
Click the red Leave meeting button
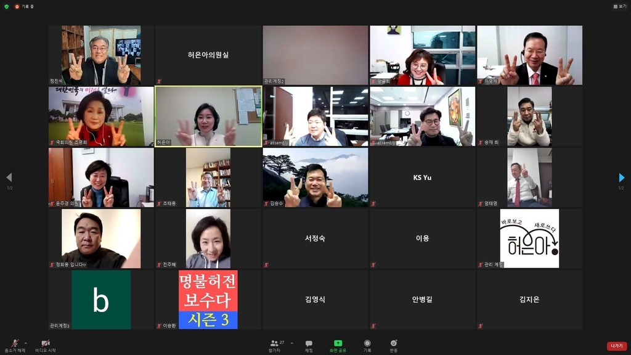pyautogui.click(x=616, y=346)
